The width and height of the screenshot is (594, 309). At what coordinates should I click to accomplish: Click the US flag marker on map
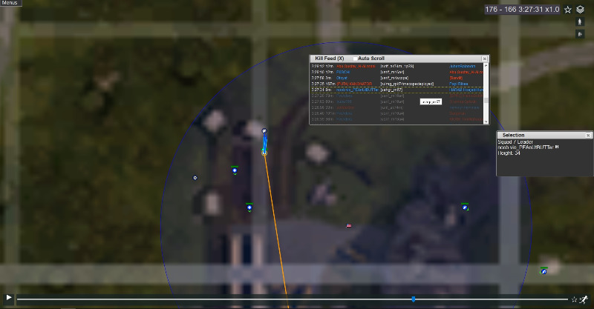[x=349, y=226]
